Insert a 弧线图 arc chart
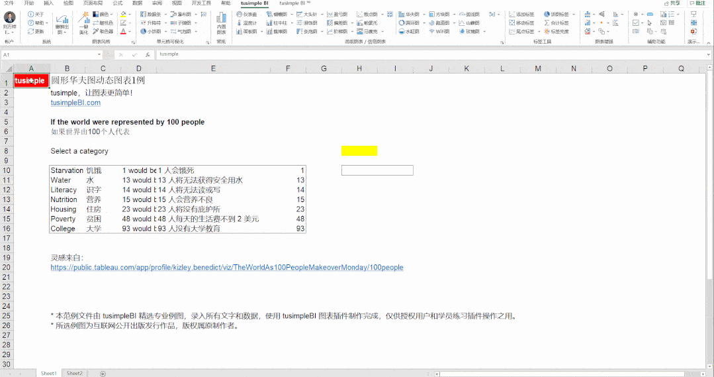Image resolution: width=714 pixels, height=377 pixels. point(469,14)
